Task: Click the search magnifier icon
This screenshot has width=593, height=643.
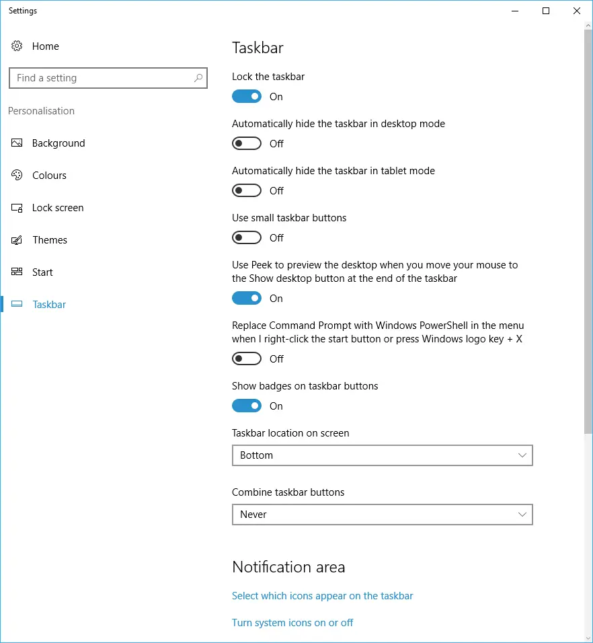Action: (x=198, y=78)
